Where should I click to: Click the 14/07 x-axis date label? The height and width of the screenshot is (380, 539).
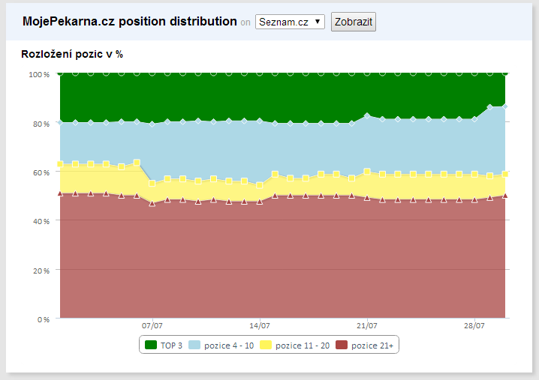(260, 325)
